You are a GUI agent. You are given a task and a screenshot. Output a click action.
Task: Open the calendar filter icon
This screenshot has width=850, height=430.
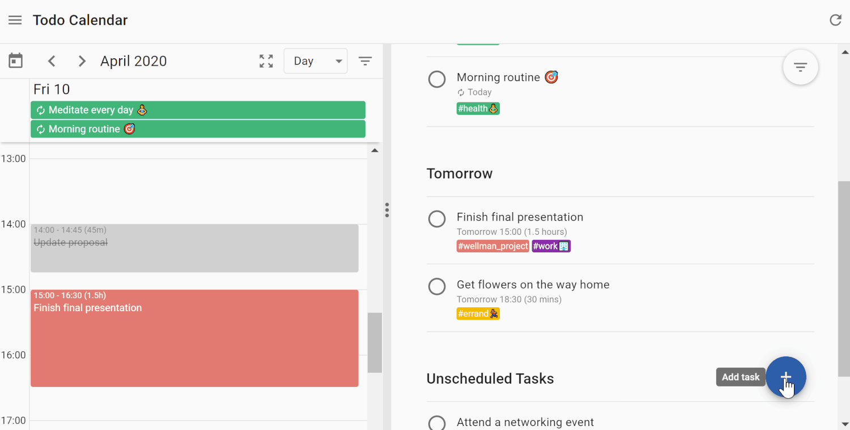coord(365,61)
